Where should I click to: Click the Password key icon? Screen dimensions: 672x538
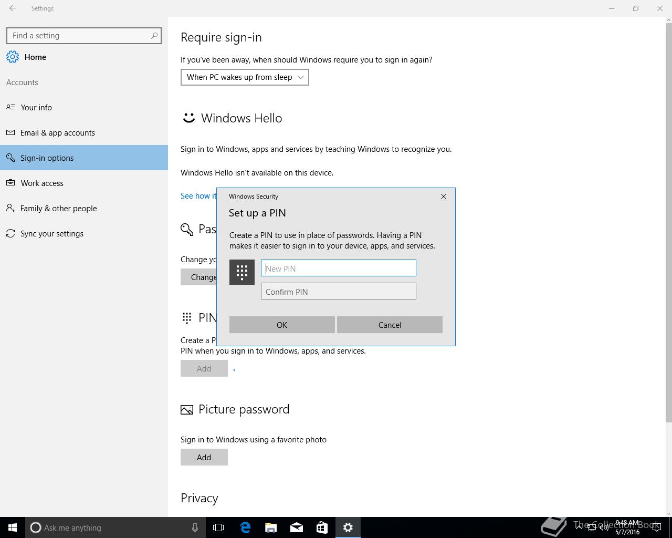pyautogui.click(x=187, y=229)
